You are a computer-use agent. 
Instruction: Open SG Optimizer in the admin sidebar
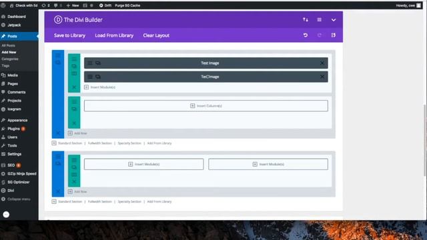coord(19,182)
